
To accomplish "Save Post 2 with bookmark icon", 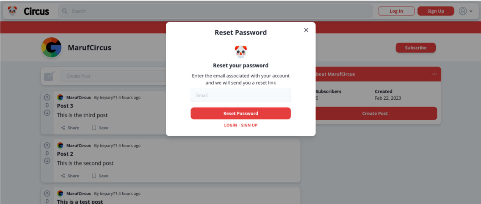I will coord(94,176).
